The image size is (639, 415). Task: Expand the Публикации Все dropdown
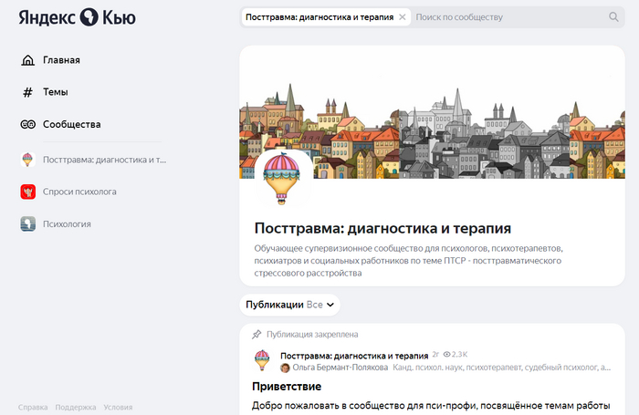[289, 305]
